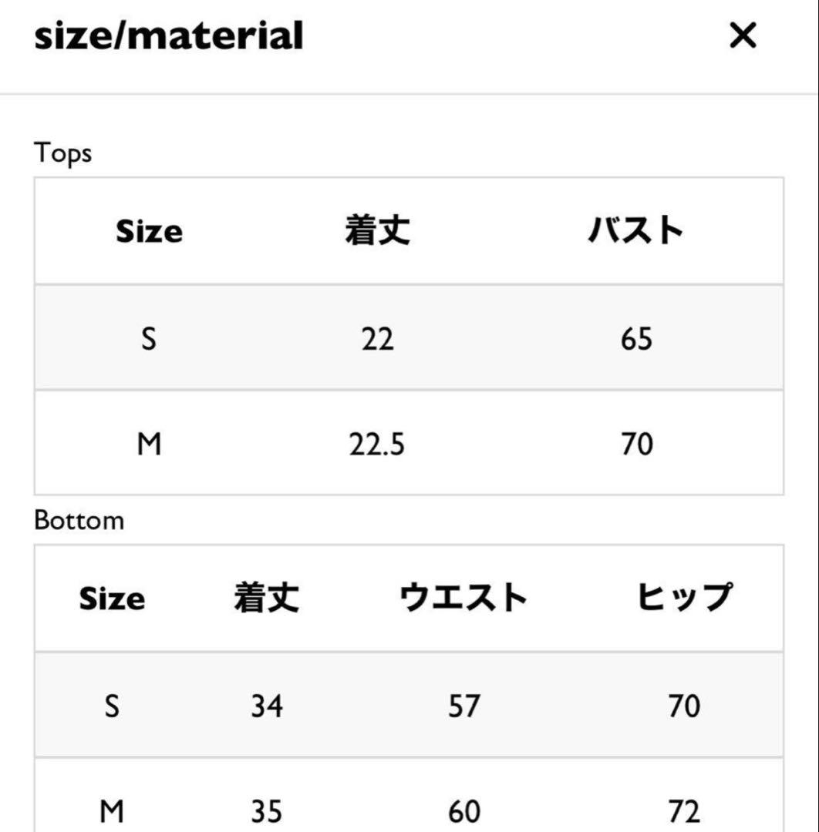Click the バスト header in Tops table

[638, 230]
